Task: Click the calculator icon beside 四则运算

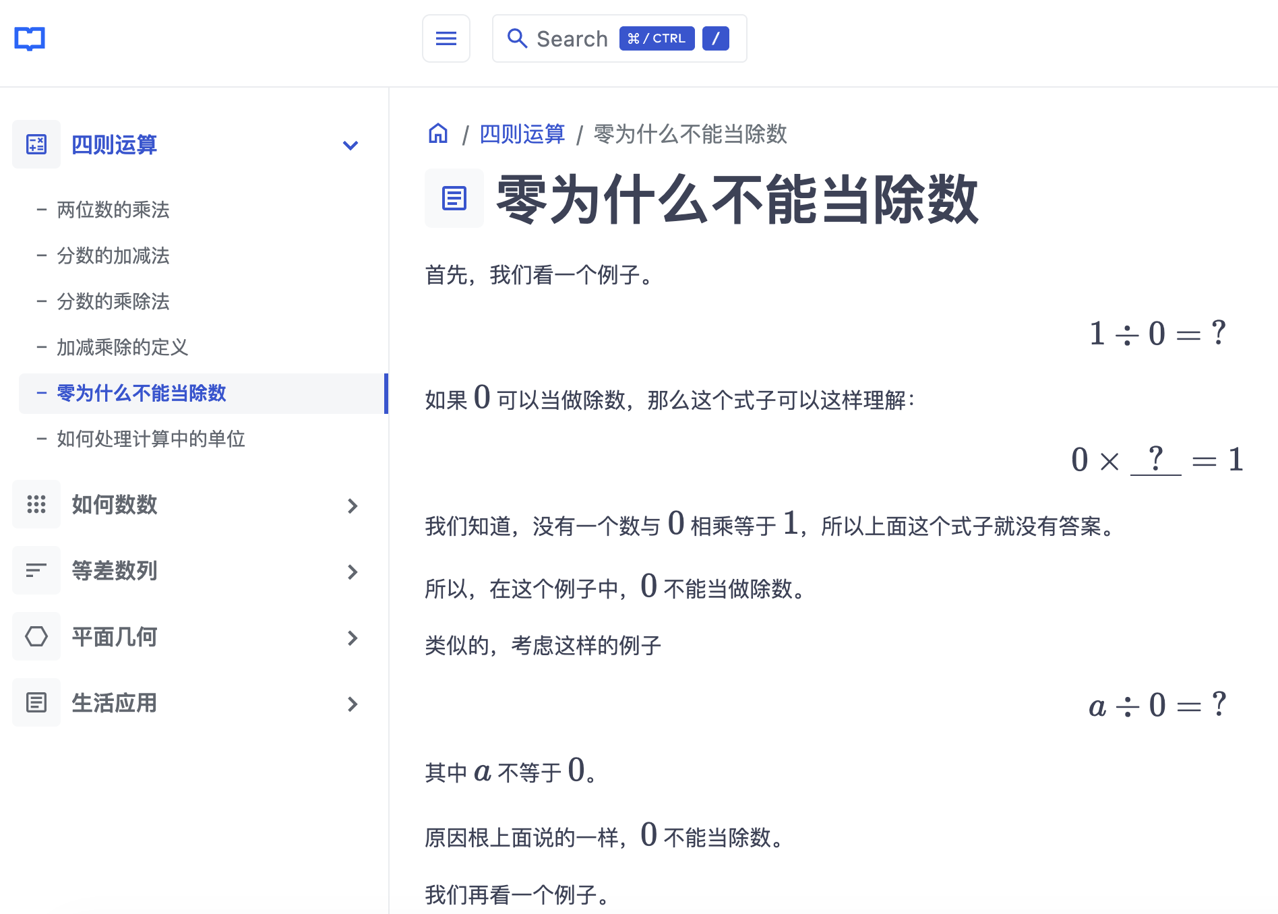Action: (36, 144)
